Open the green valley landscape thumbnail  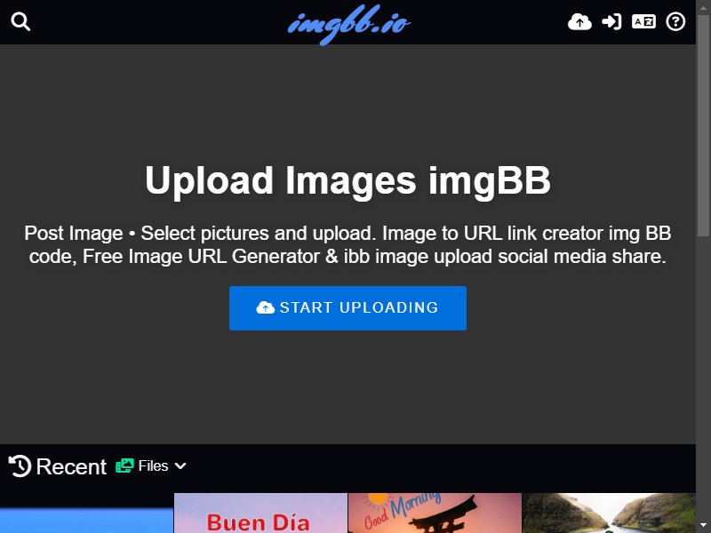[x=609, y=513]
